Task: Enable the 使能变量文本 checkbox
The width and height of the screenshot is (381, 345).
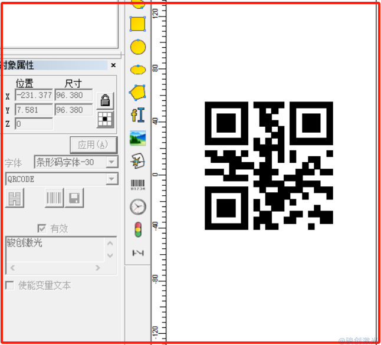Action: [x=9, y=285]
